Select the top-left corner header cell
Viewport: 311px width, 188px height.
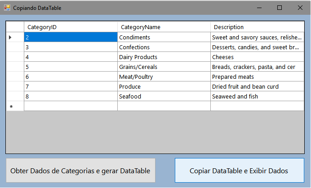15,27
